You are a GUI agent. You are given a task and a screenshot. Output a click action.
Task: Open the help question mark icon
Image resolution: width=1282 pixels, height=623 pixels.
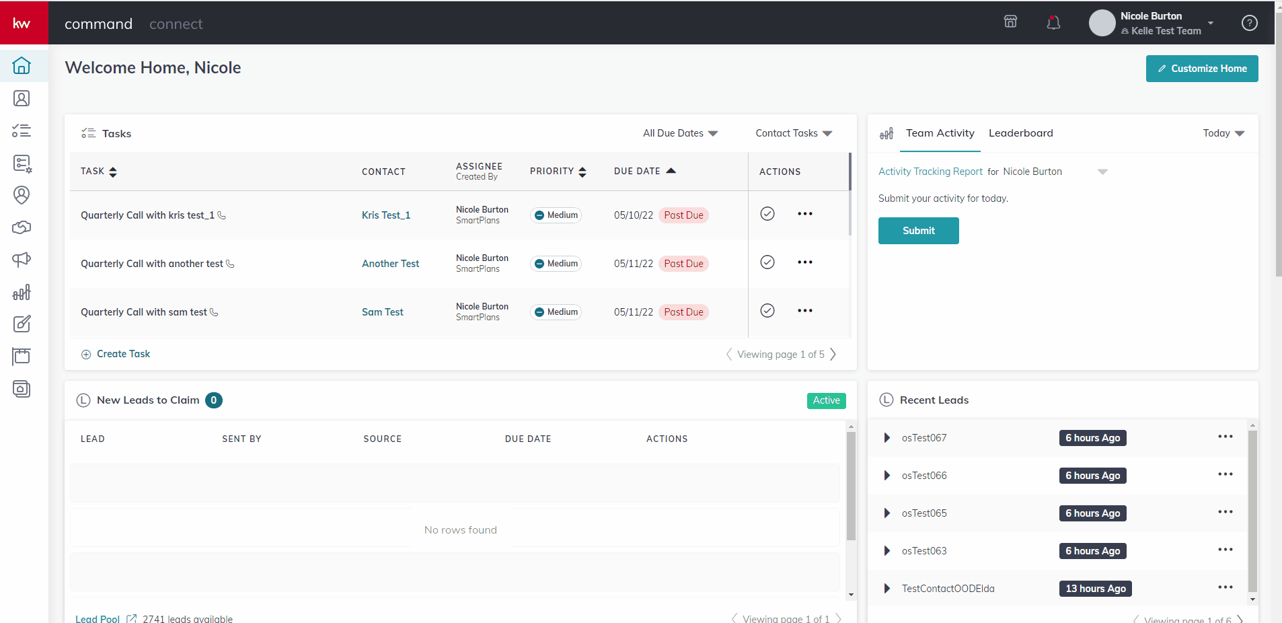[x=1249, y=23]
